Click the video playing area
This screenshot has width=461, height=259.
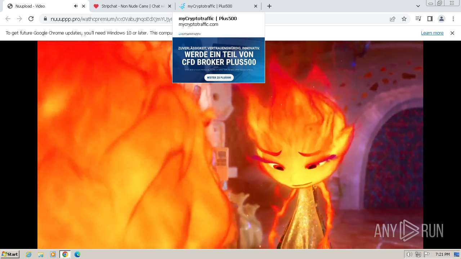click(230, 145)
